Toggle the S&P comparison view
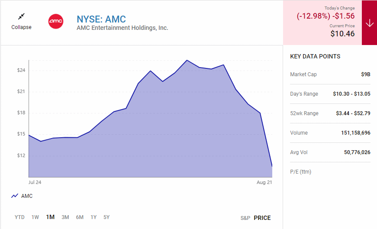The image size is (377, 229). point(245,218)
